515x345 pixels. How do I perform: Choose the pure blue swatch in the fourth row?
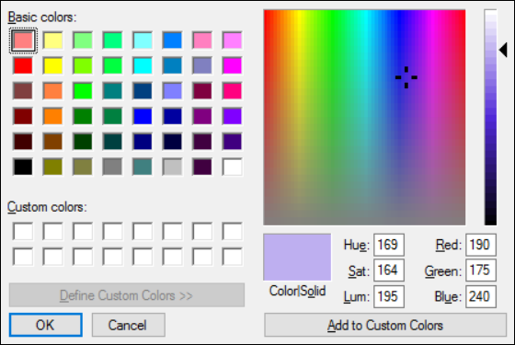pos(143,116)
